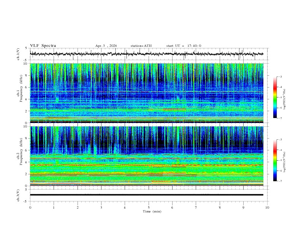Click the "-4" tick on lower color bar
This screenshot has width=301, height=233.
(x=280, y=150)
